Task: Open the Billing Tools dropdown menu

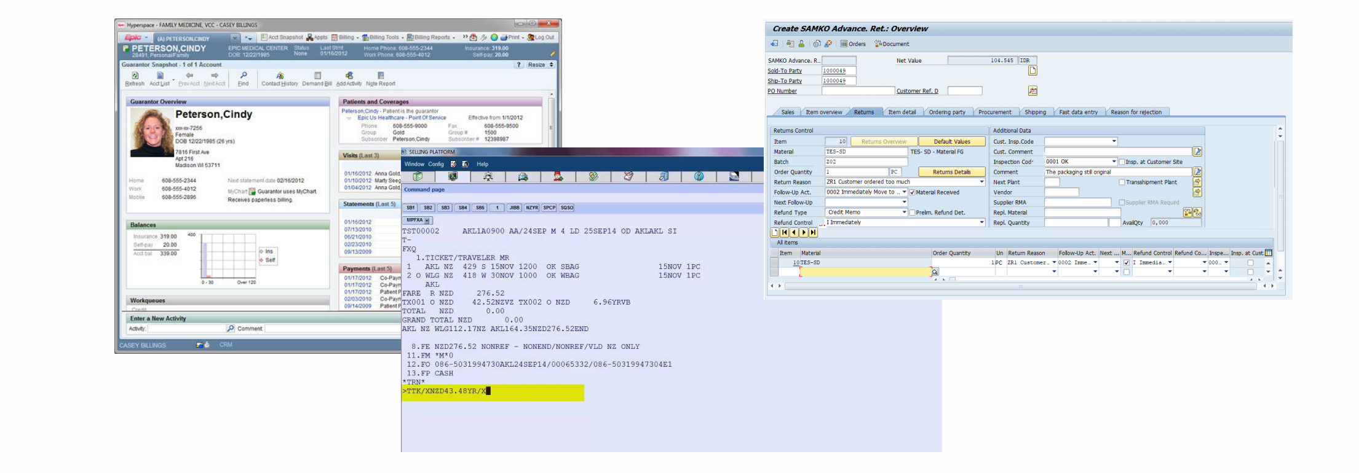Action: tap(383, 37)
